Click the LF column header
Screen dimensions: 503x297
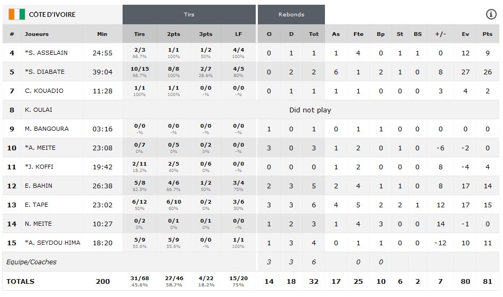(238, 34)
